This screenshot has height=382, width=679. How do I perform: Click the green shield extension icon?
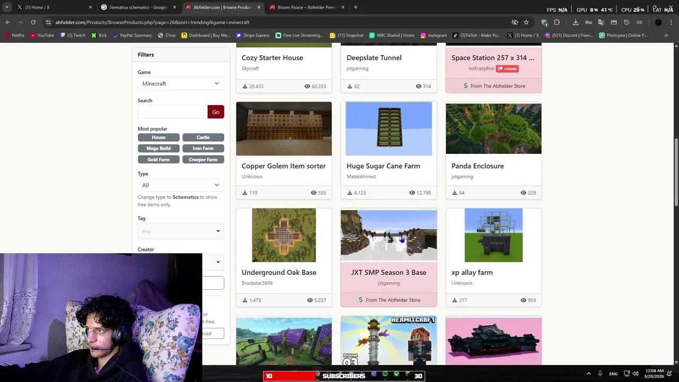pyautogui.click(x=544, y=22)
